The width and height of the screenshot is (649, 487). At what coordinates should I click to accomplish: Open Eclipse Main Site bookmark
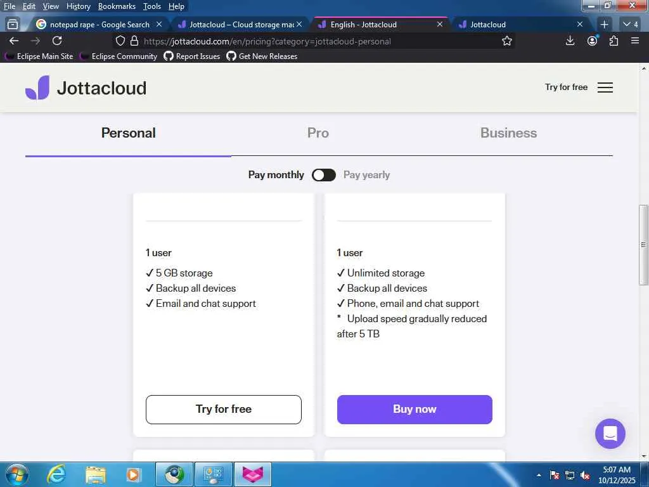point(39,56)
